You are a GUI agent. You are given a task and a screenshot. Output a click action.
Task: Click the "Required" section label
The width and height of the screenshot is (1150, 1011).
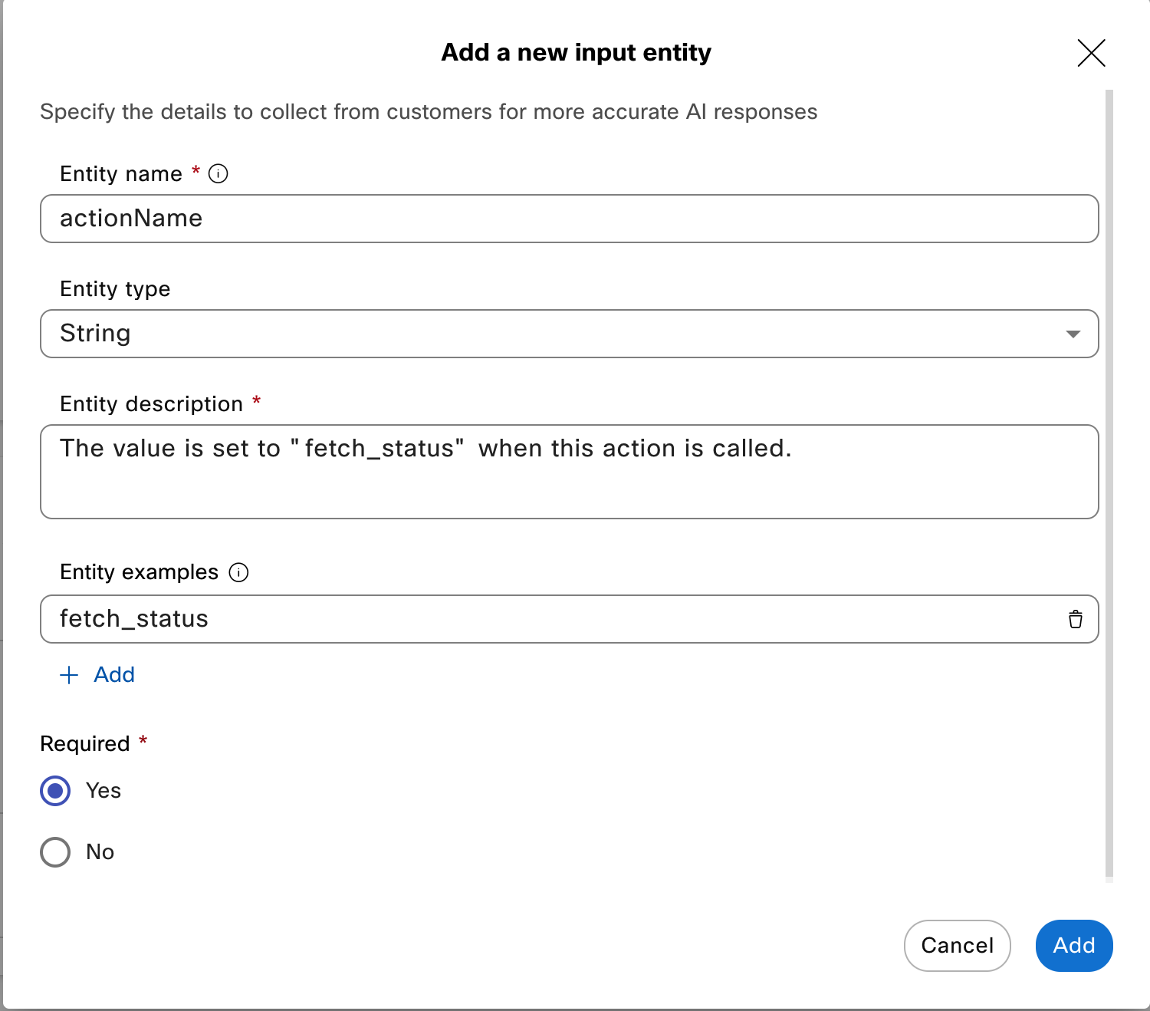pyautogui.click(x=84, y=744)
